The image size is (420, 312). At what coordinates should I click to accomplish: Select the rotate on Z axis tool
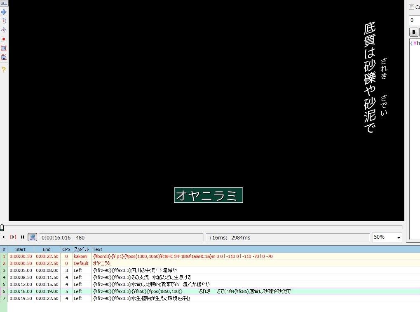pyautogui.click(x=4, y=21)
